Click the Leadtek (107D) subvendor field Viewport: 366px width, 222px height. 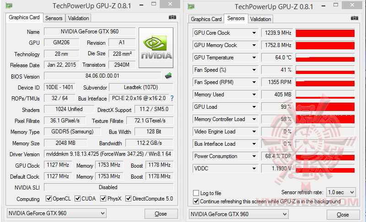pos(141,87)
